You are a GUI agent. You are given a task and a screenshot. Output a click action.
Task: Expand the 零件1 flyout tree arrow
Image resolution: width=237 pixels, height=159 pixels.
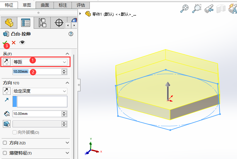pyautogui.click(x=80, y=14)
